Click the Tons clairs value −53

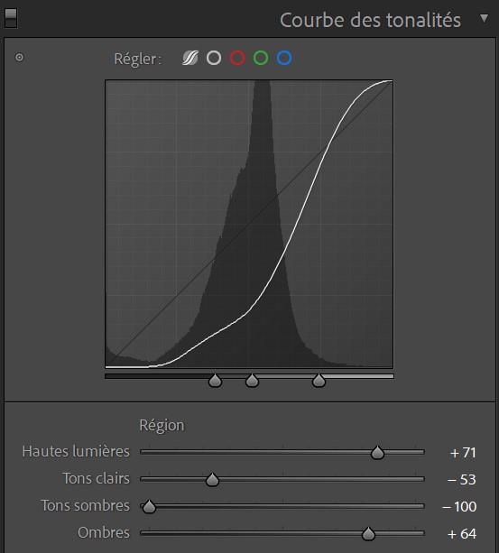click(462, 480)
